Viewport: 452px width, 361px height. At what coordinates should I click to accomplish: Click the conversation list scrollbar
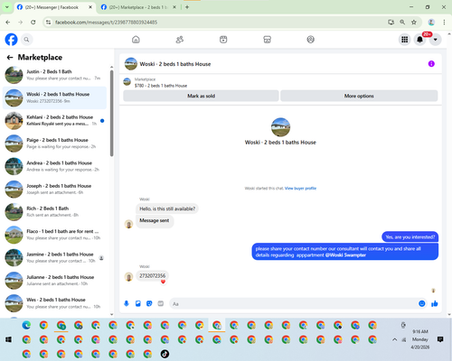click(x=111, y=114)
